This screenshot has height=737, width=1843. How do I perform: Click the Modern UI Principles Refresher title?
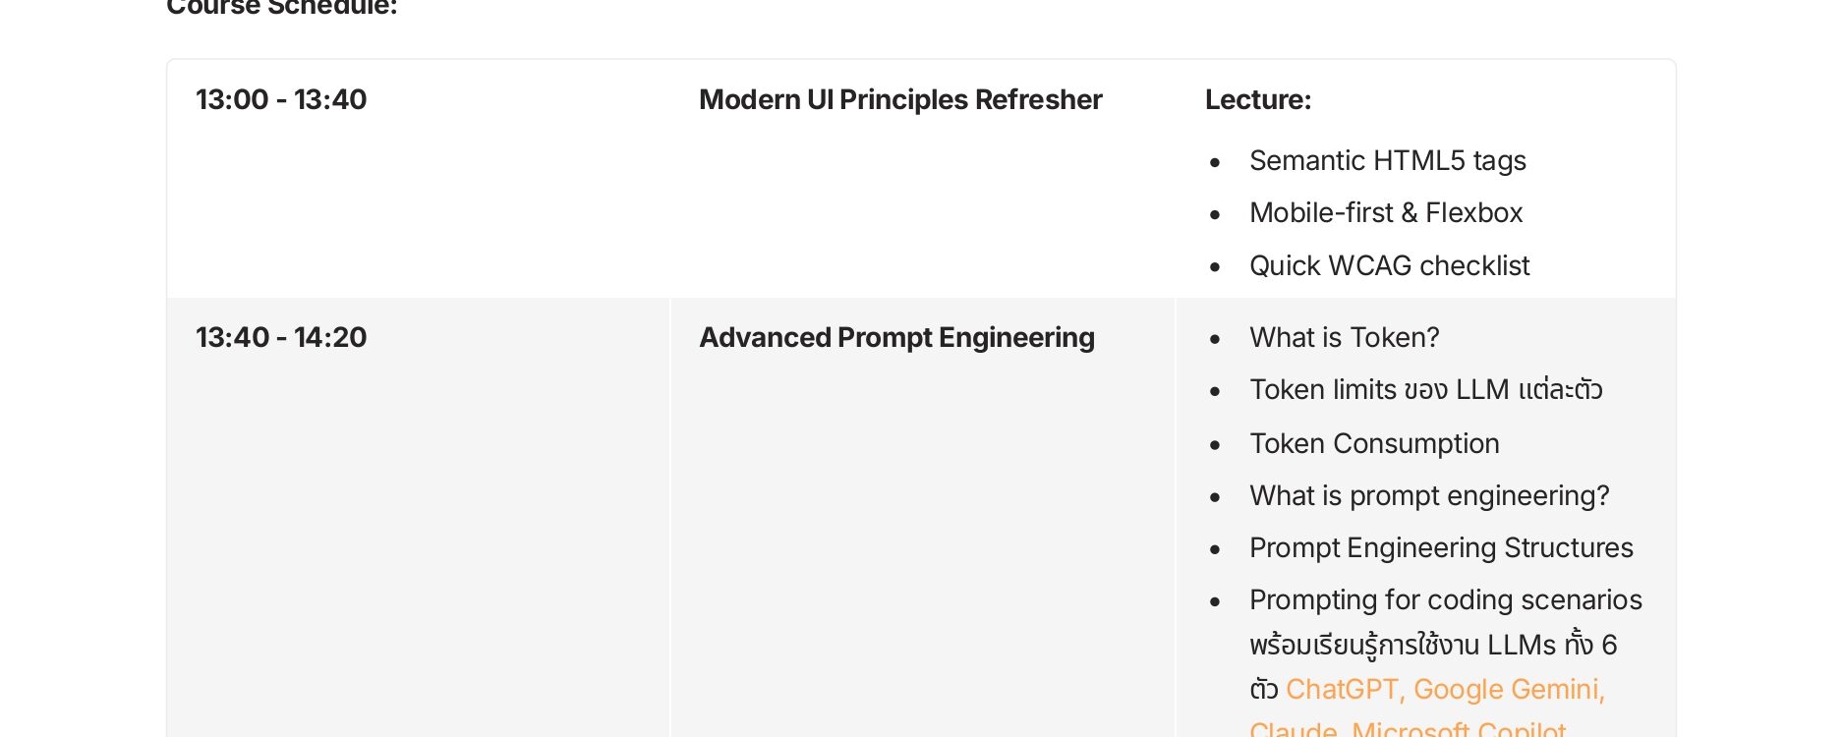click(900, 99)
